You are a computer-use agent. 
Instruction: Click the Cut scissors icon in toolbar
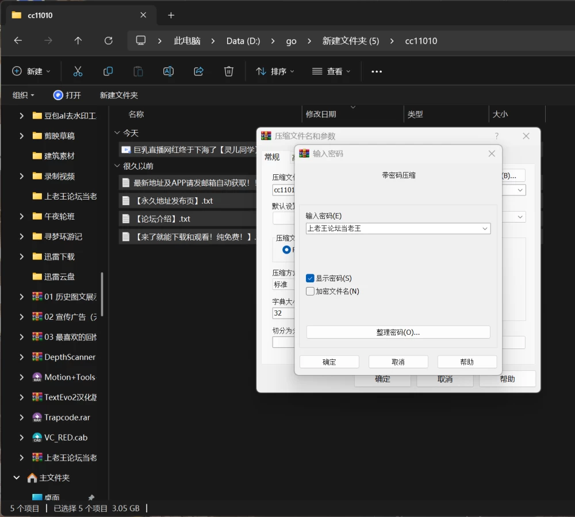tap(78, 71)
